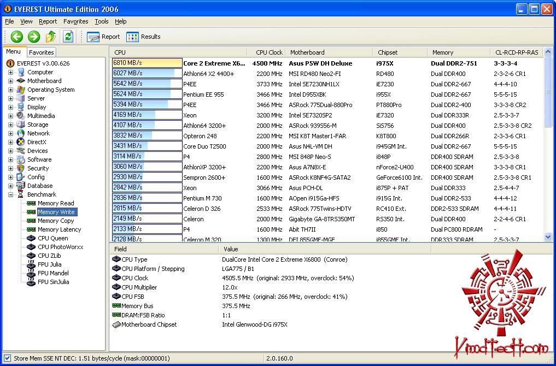
Task: Expand the Operating System node
Action: (10, 90)
